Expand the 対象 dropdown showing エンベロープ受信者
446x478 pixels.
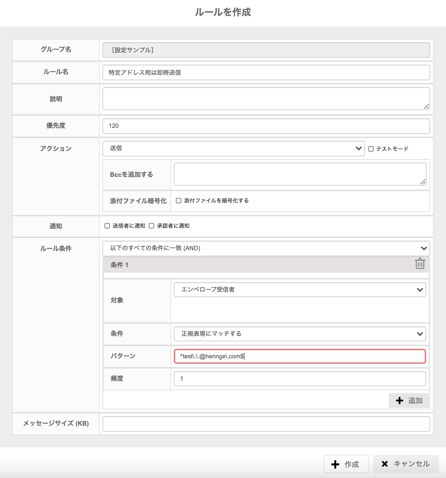tap(300, 290)
